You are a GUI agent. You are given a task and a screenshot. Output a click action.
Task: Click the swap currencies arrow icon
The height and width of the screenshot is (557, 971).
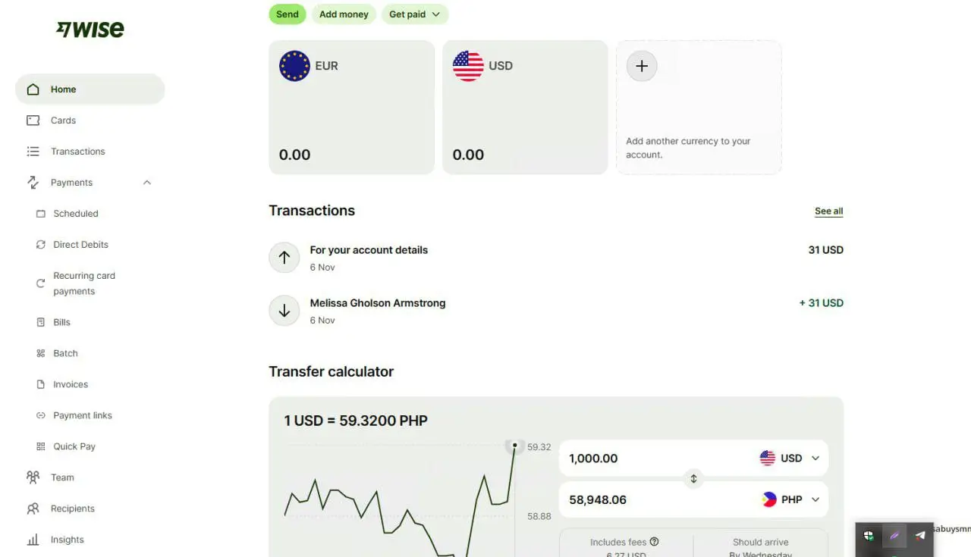click(x=693, y=479)
